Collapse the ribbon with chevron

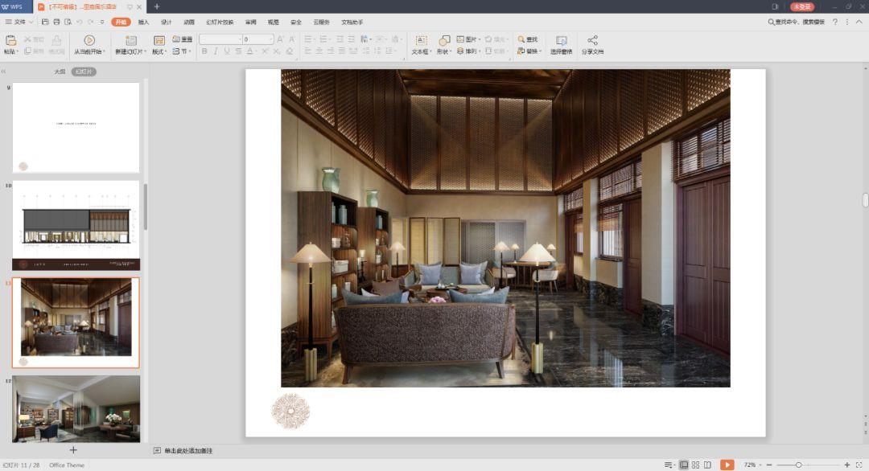(859, 23)
